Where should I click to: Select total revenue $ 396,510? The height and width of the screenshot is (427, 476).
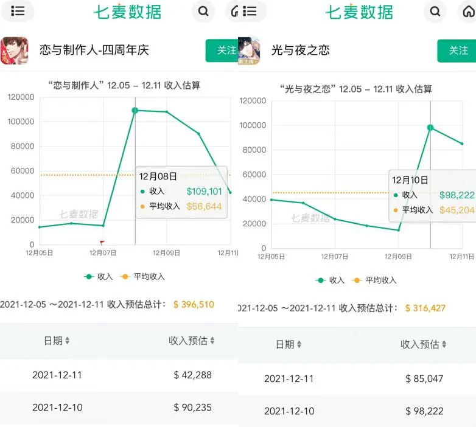(194, 305)
